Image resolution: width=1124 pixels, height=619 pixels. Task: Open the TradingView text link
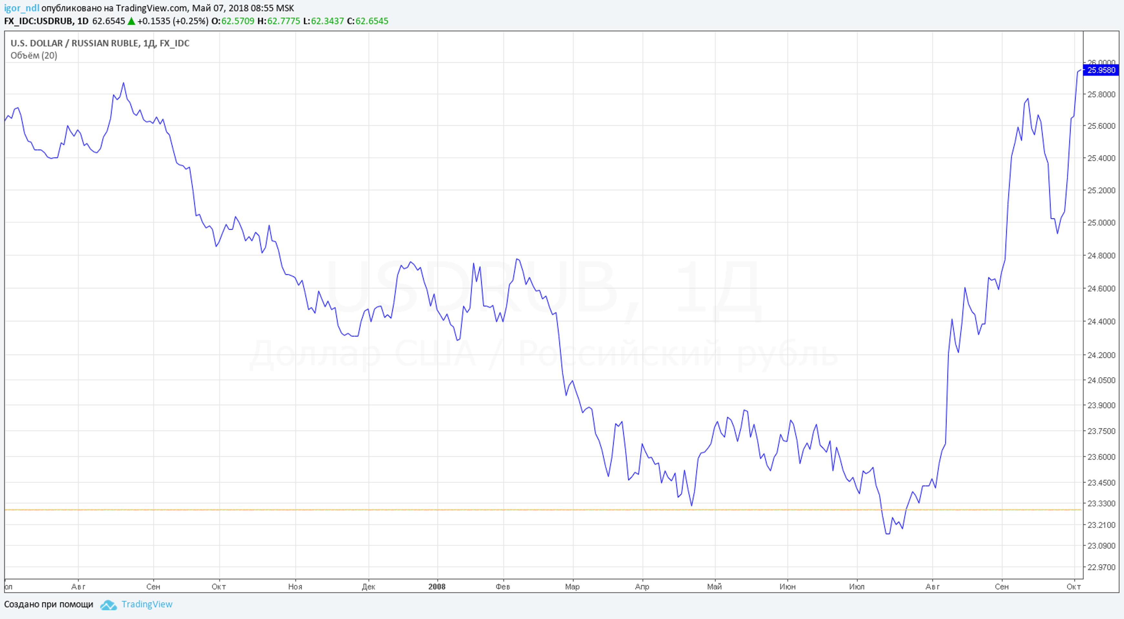click(x=147, y=604)
